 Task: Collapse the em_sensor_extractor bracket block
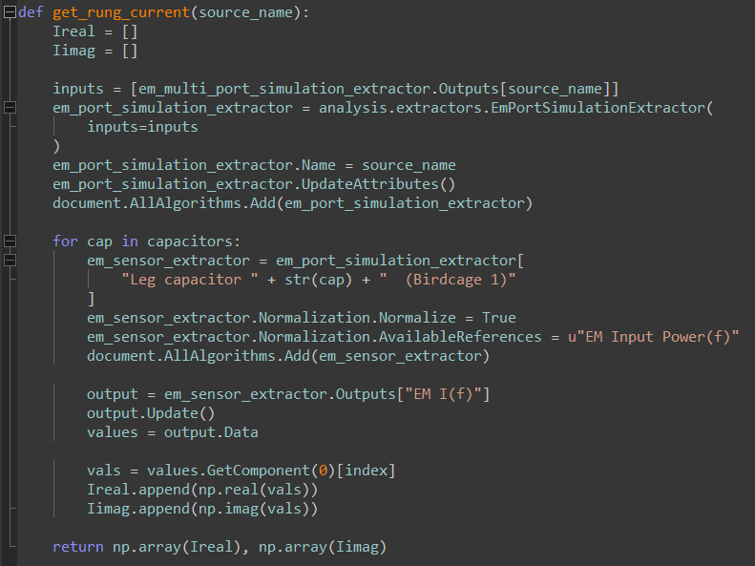click(10, 261)
